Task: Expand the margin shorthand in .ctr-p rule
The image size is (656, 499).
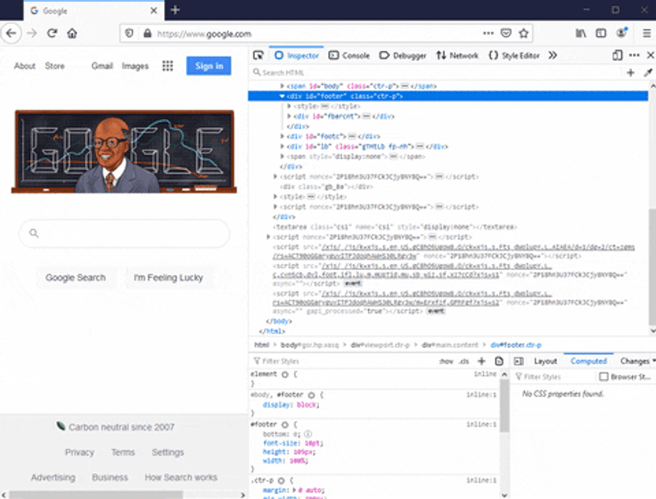Action: tap(294, 490)
